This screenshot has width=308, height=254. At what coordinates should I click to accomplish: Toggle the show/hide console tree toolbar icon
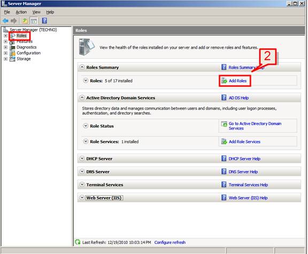point(34,21)
